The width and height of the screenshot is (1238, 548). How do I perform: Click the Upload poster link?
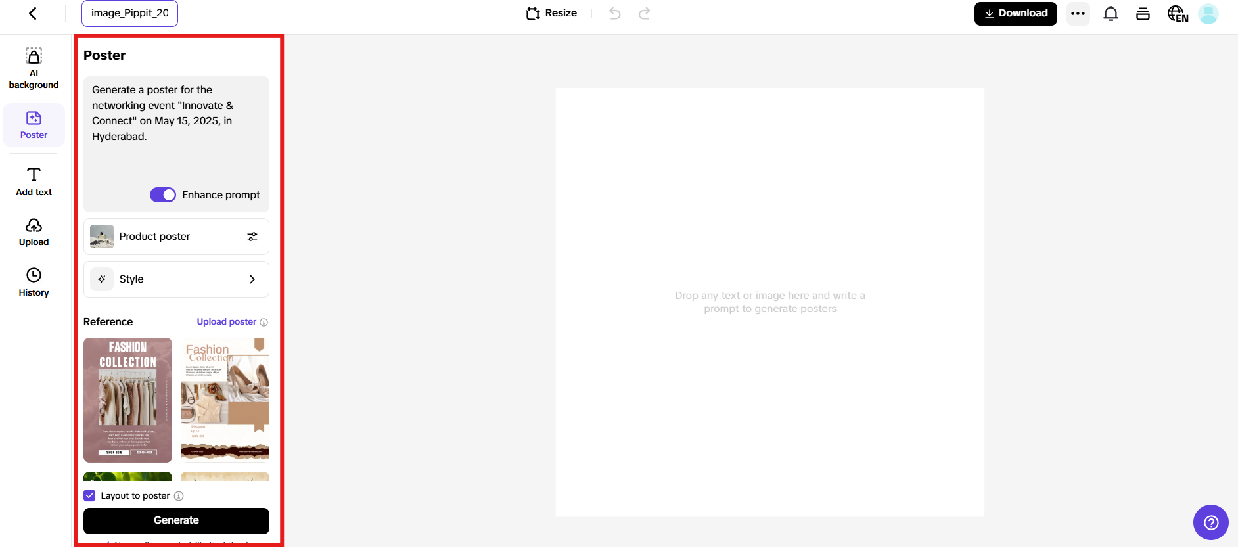(x=227, y=322)
